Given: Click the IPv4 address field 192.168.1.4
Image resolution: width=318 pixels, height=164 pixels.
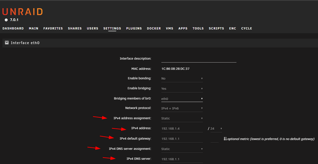Looking at the screenshot, I should pos(182,128).
